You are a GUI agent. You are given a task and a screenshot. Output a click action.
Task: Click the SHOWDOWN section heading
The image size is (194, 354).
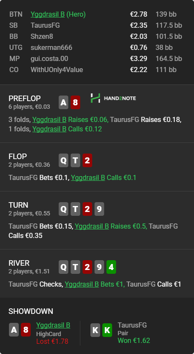[x=31, y=311]
